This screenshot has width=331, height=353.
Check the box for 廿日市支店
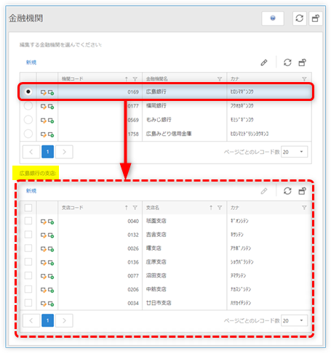point(28,303)
